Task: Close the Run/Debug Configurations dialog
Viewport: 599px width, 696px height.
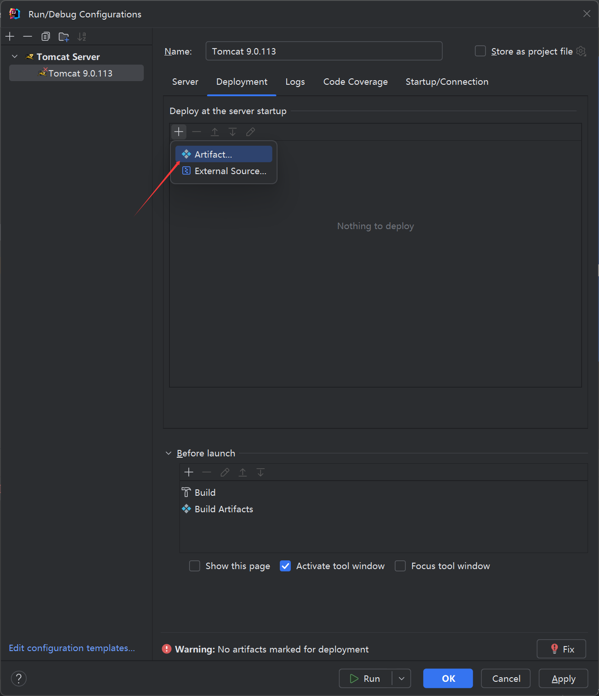Action: tap(587, 14)
